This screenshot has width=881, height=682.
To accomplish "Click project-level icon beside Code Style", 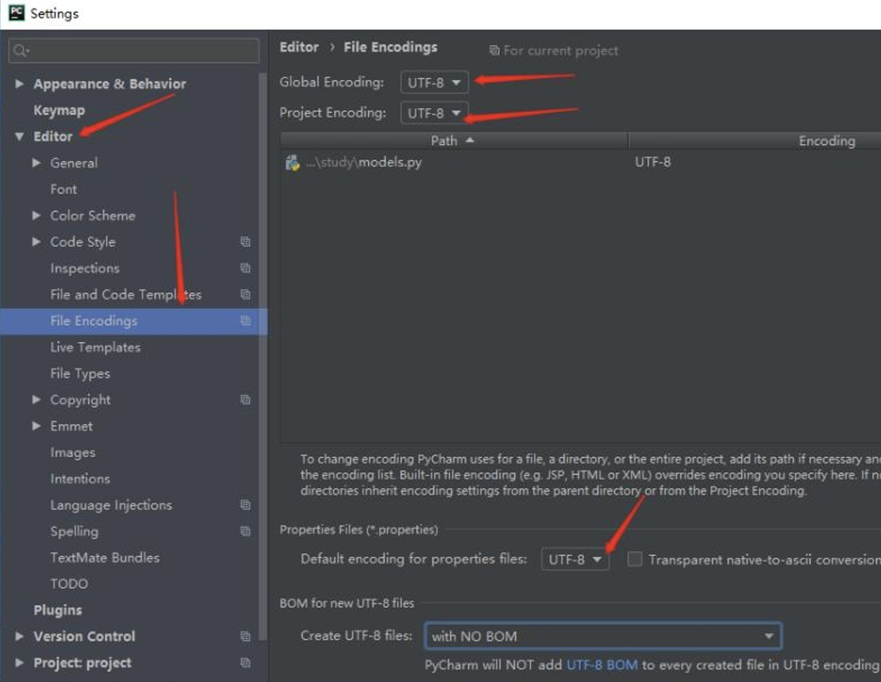I will (x=245, y=242).
